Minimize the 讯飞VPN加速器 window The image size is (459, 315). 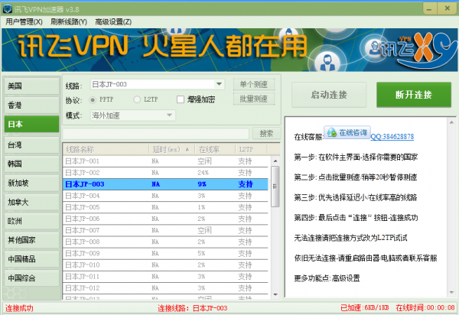(x=429, y=8)
